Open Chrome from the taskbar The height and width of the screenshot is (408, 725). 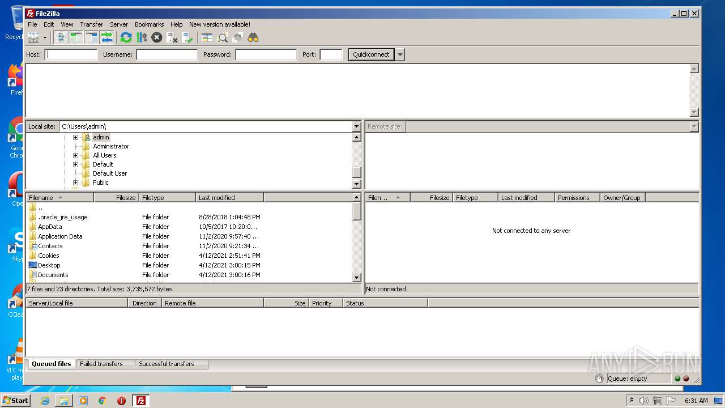click(x=103, y=401)
